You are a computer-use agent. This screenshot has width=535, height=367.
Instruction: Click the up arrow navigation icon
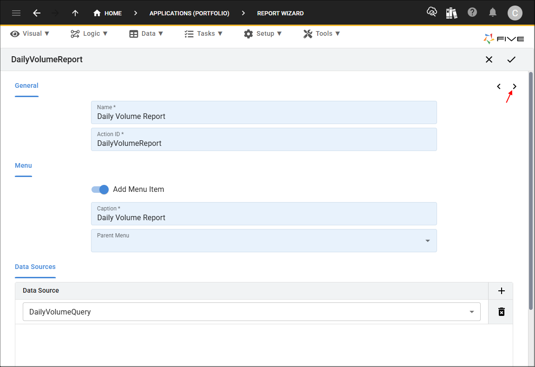coord(75,13)
